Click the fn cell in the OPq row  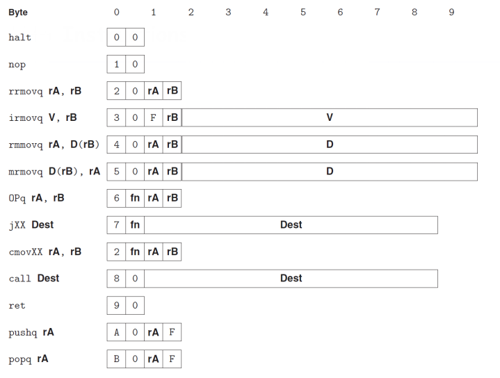point(135,198)
